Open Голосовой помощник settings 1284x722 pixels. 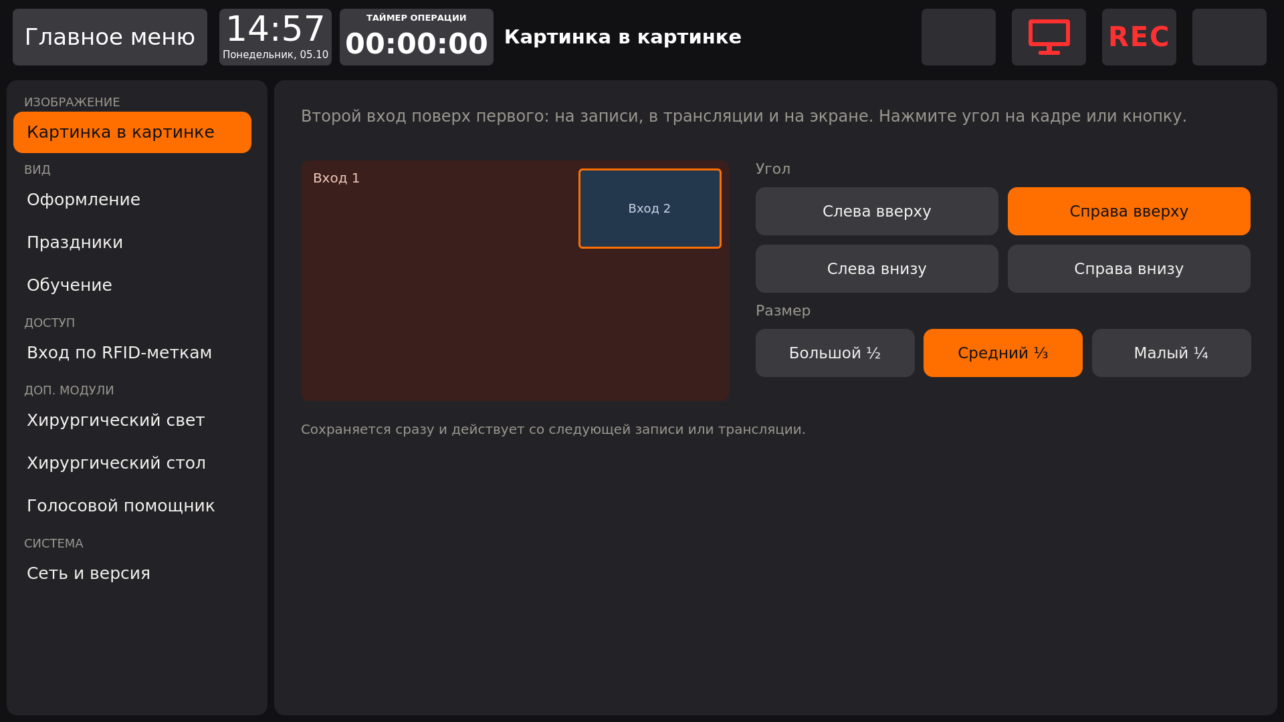pos(132,506)
